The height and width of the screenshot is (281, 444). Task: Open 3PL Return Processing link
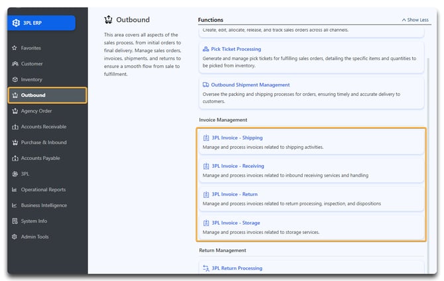click(237, 268)
